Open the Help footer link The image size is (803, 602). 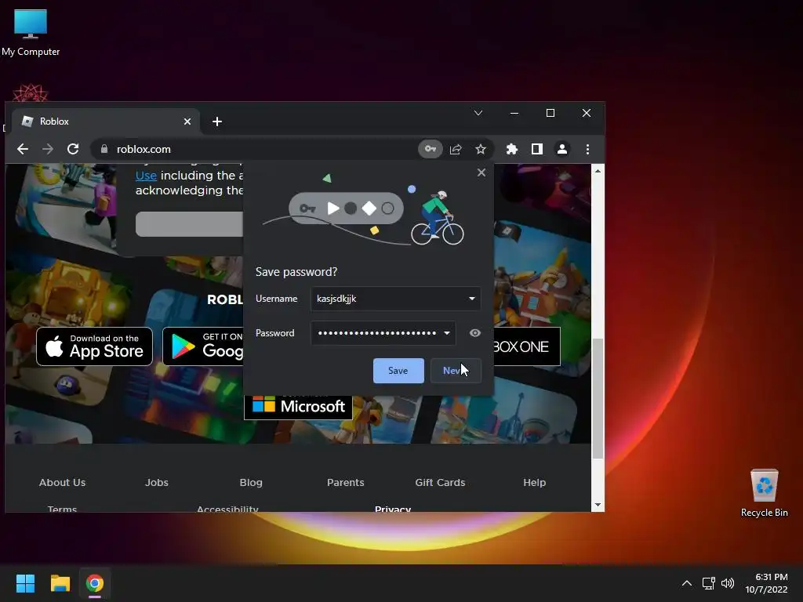coord(535,482)
